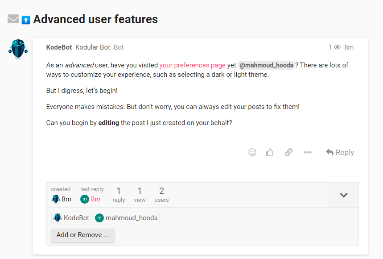
Task: Click the envelope private message icon
Action: pos(13,19)
